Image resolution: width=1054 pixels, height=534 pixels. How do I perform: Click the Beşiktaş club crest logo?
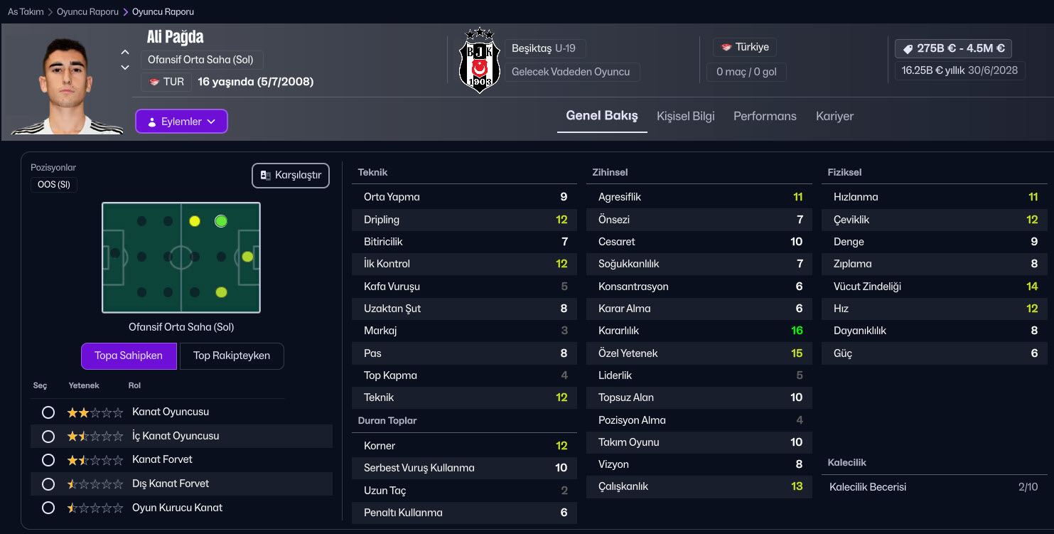click(480, 61)
